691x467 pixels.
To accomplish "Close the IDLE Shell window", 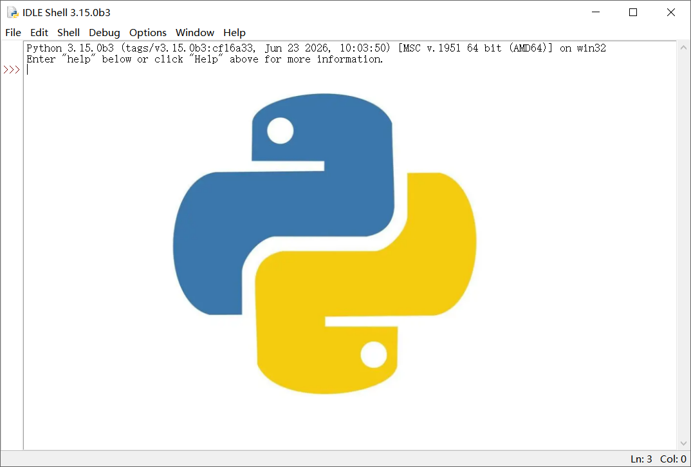I will (670, 12).
